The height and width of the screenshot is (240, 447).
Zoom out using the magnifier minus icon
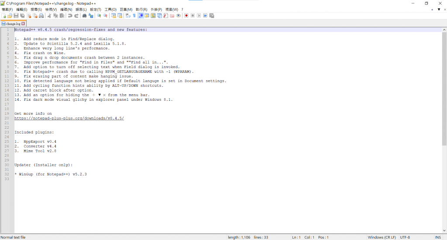105,16
